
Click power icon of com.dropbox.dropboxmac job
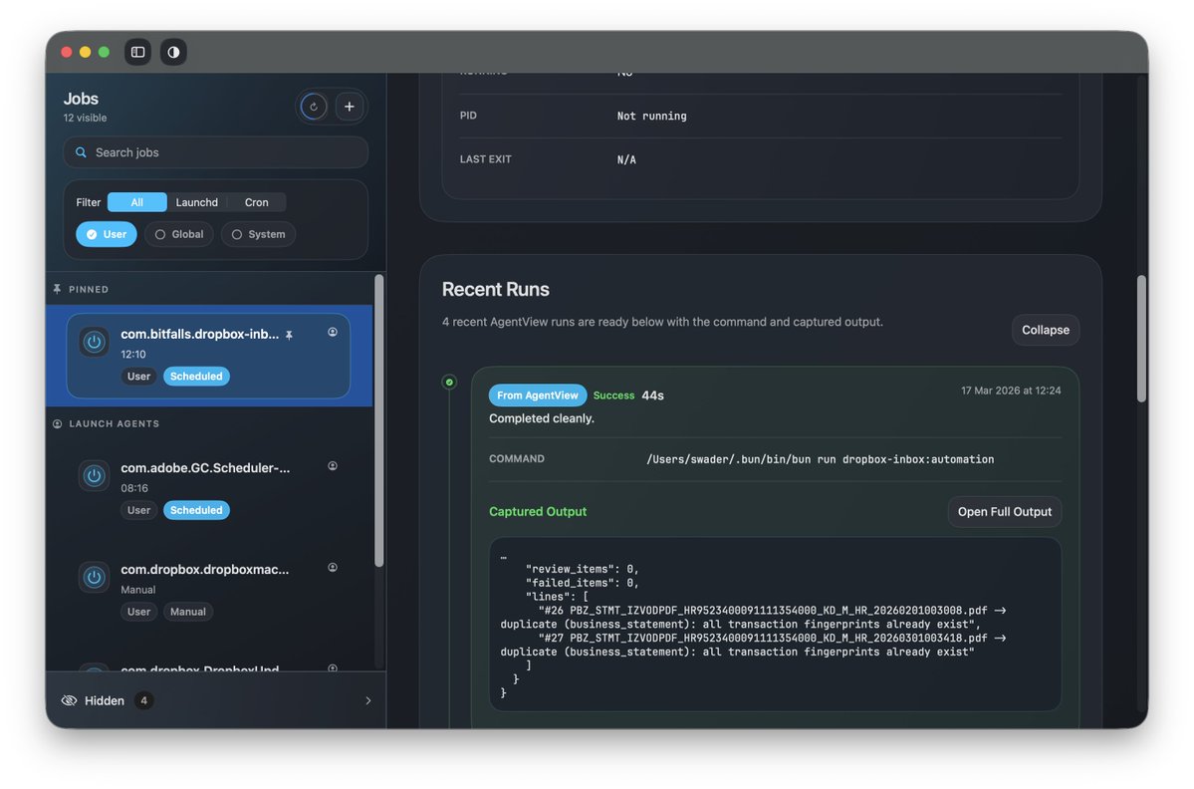click(94, 577)
